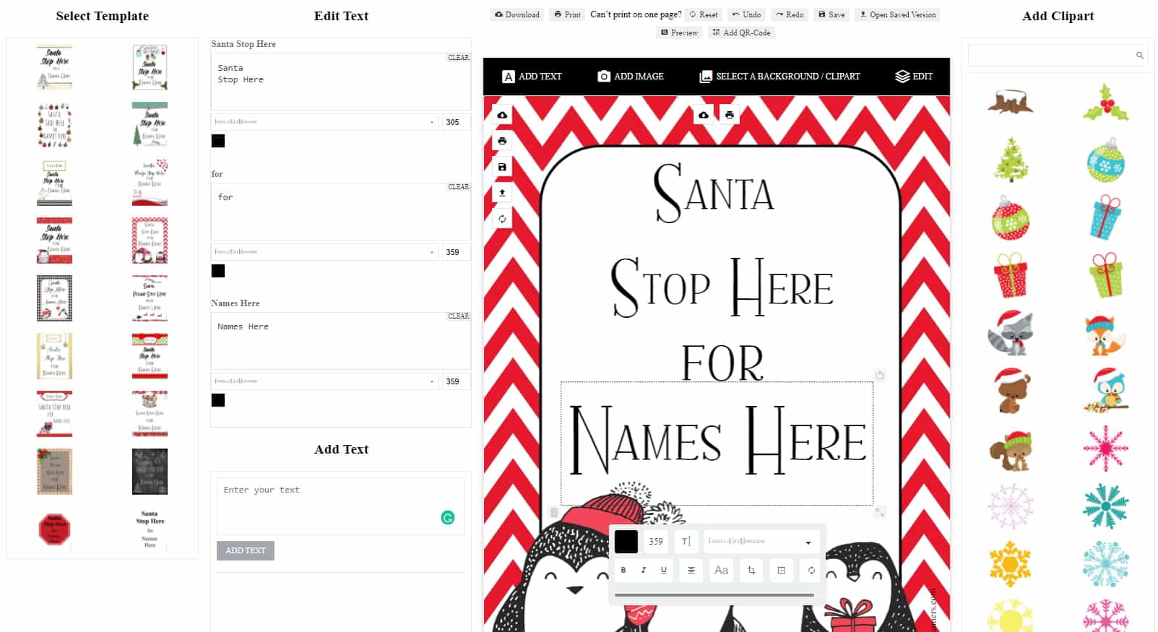Image resolution: width=1158 pixels, height=632 pixels.
Task: Toggle italic in the floating text toolbar
Action: [x=644, y=570]
